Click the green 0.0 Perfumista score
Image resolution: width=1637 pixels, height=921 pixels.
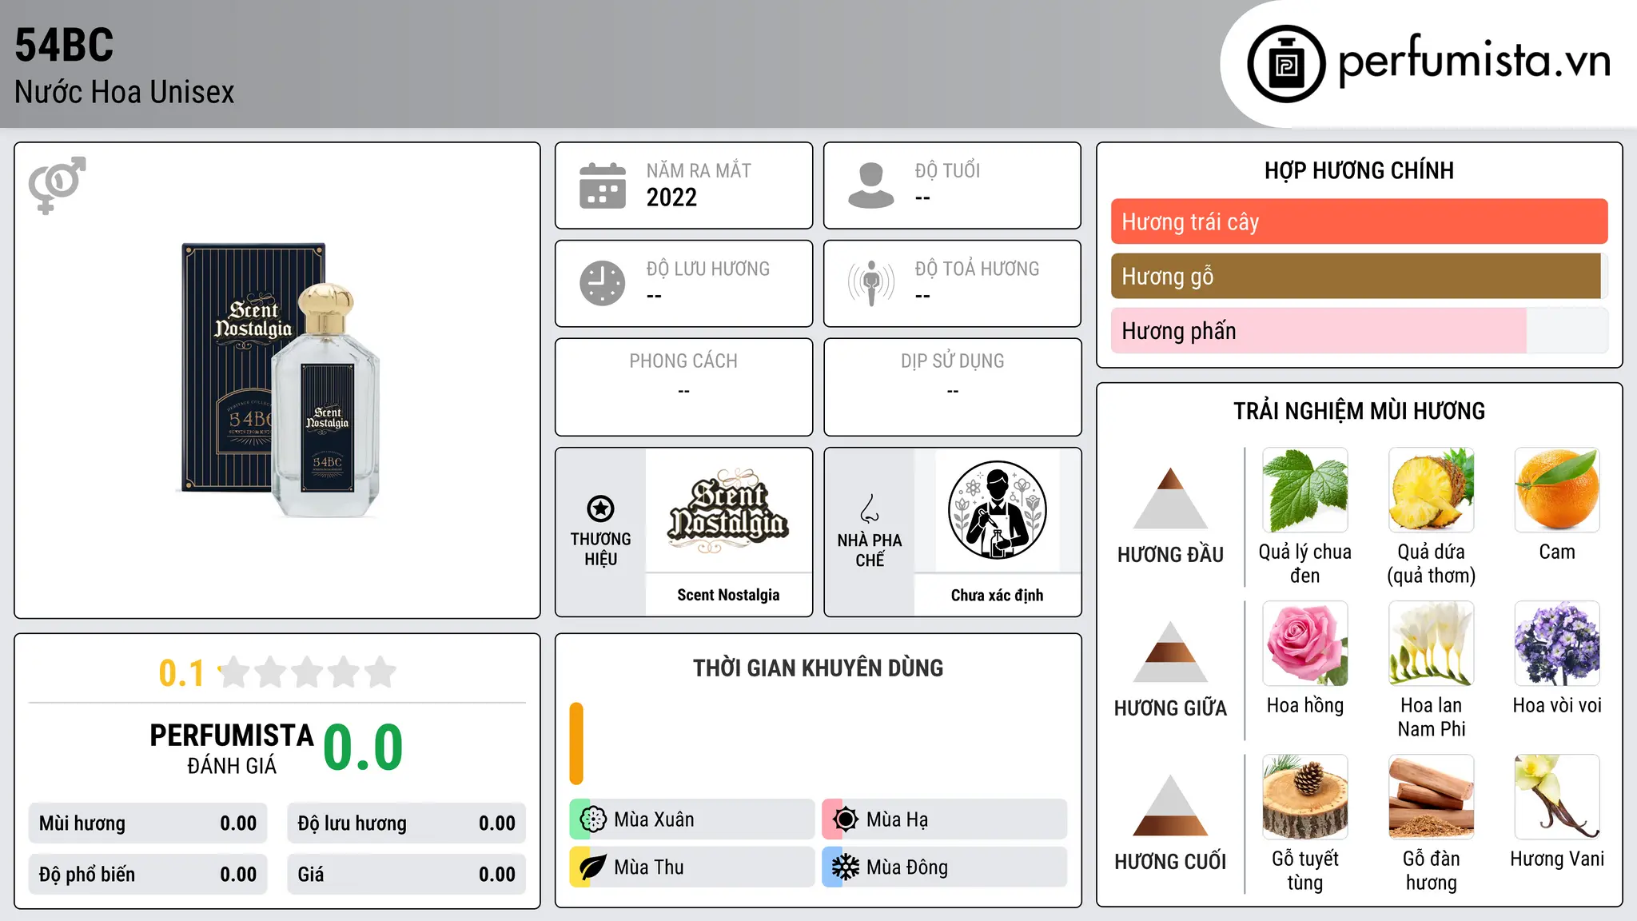click(x=364, y=747)
